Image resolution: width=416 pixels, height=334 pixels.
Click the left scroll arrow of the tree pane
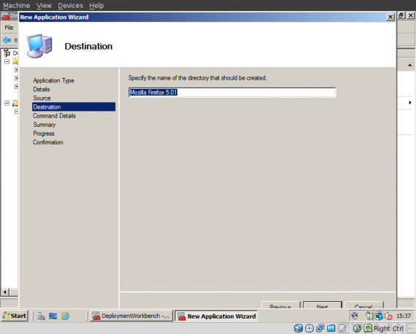click(x=5, y=292)
